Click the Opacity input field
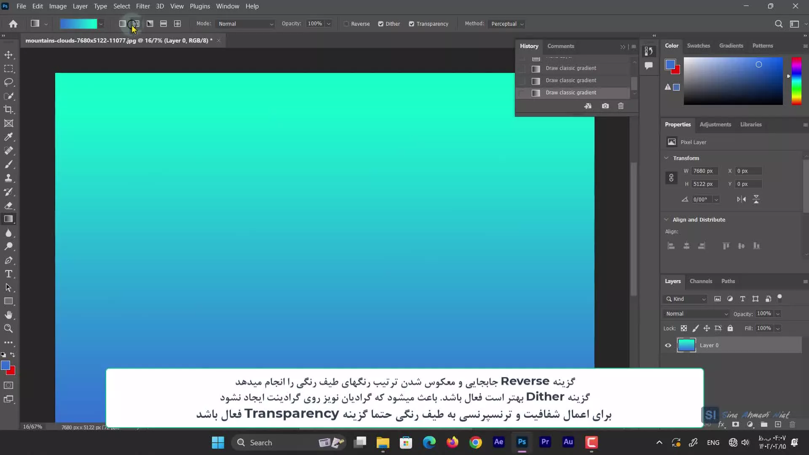809x455 pixels. click(x=316, y=24)
